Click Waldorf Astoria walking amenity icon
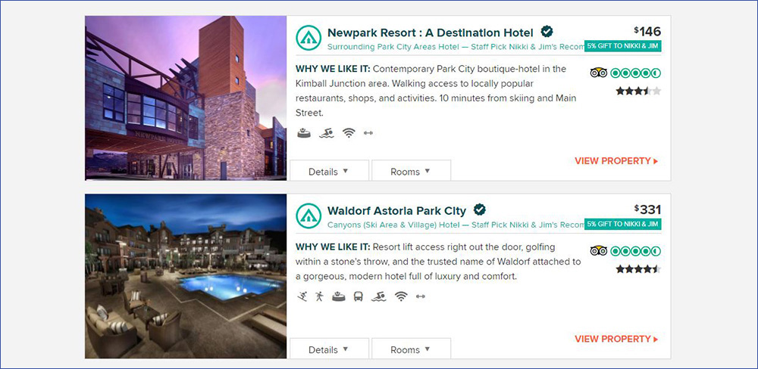 [x=319, y=296]
